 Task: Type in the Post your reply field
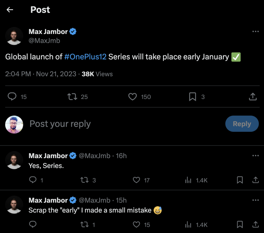pyautogui.click(x=103, y=124)
